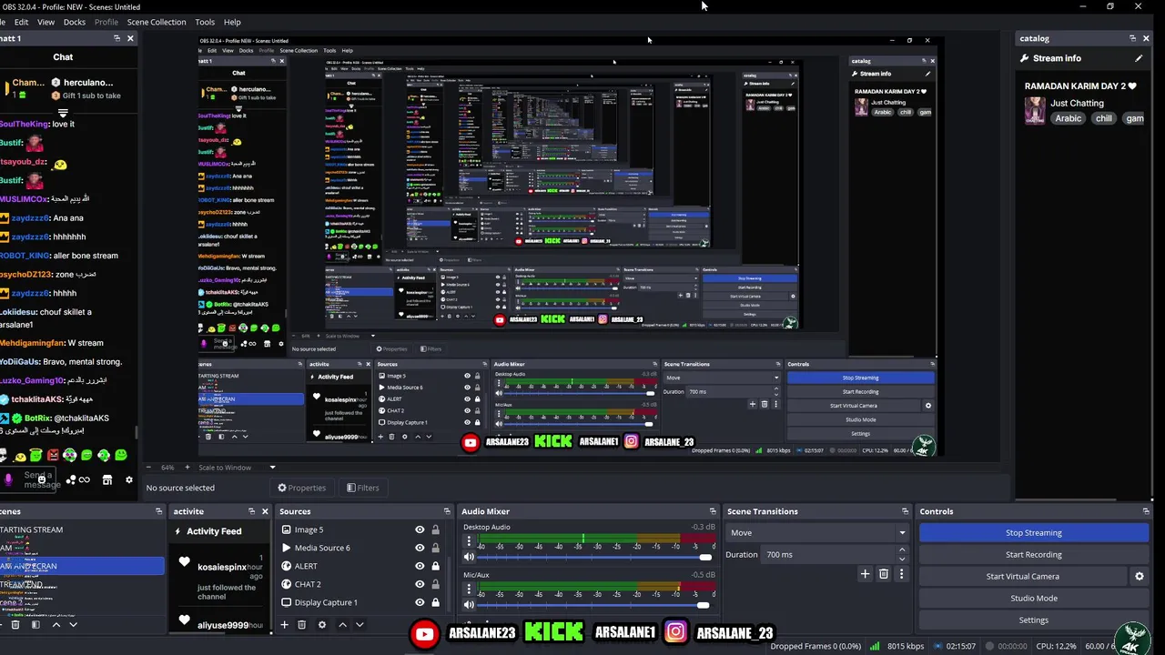This screenshot has width=1165, height=655.
Task: Enable Studio Mode
Action: 1034,599
